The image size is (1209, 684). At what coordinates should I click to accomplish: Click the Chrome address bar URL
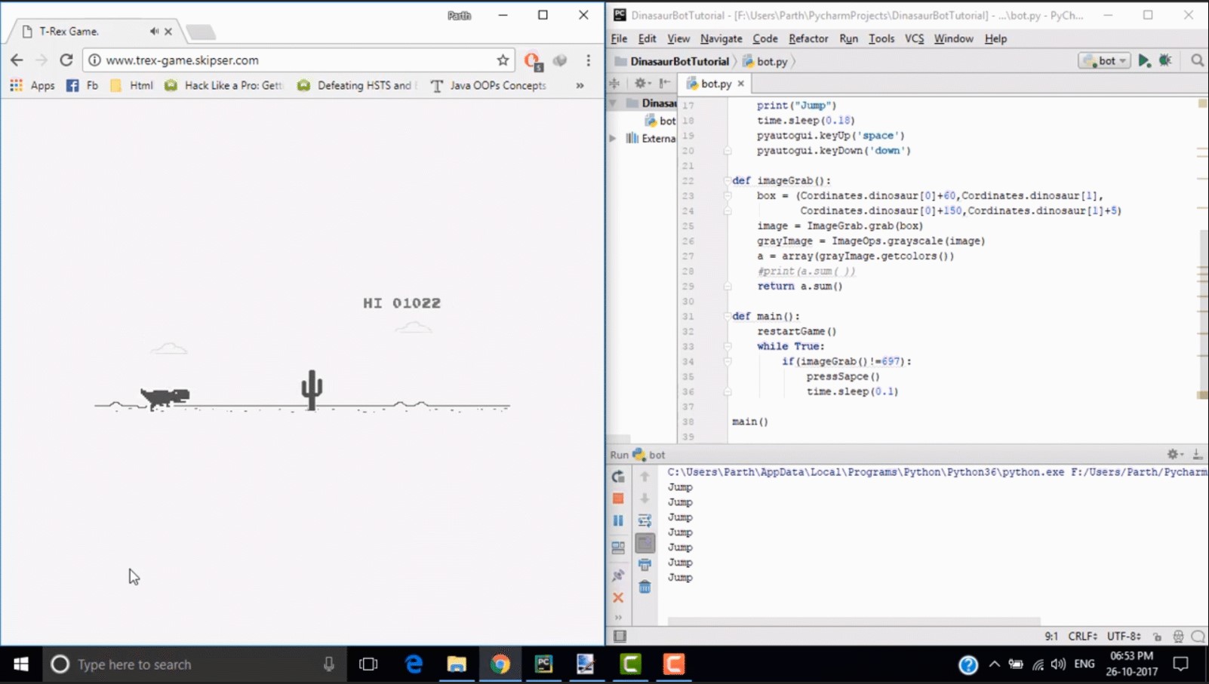point(182,60)
